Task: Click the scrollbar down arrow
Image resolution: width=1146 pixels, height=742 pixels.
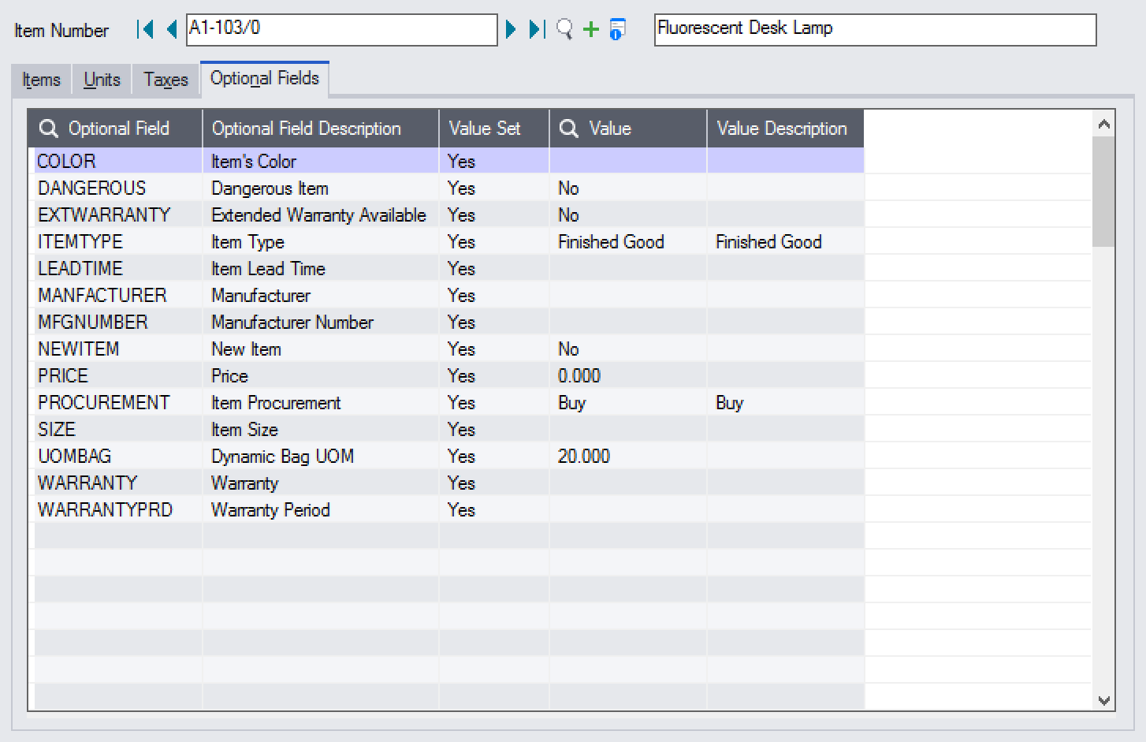Action: click(1104, 700)
